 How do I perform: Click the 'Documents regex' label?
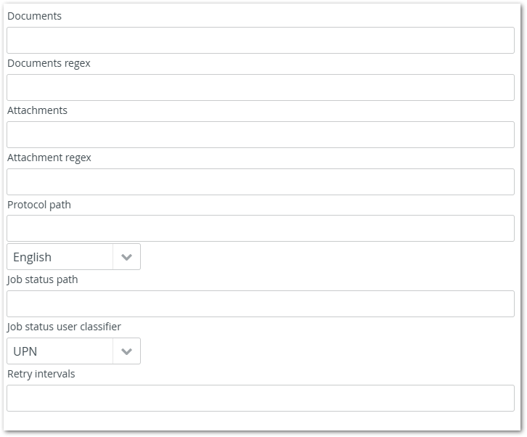pos(49,63)
